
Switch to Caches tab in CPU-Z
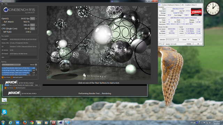[164, 5]
